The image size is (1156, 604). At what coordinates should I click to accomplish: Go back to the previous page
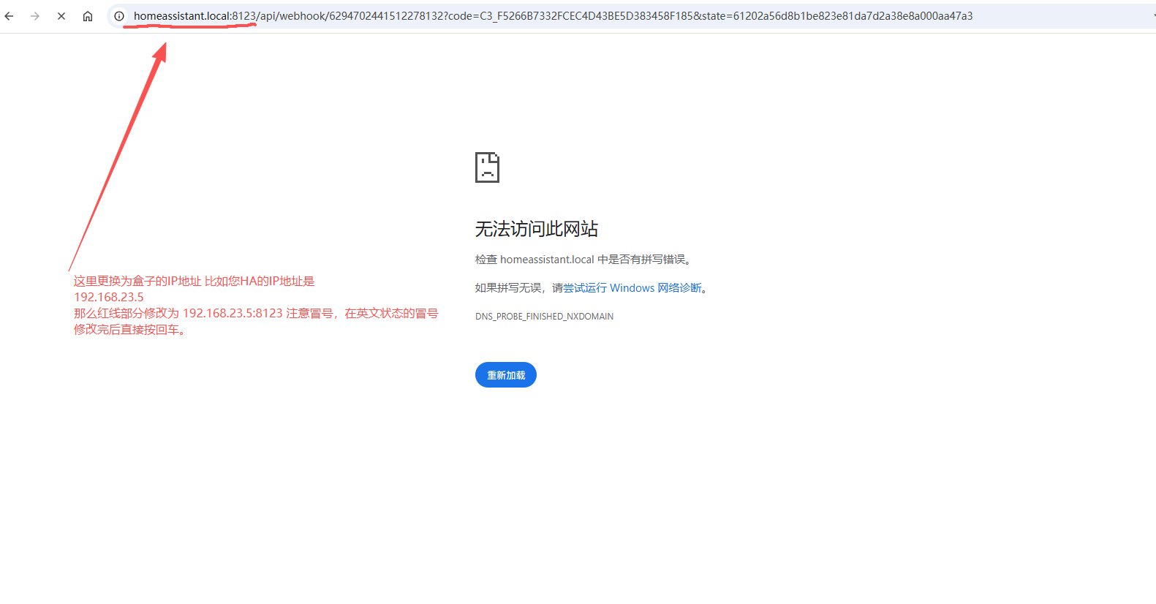(x=10, y=16)
